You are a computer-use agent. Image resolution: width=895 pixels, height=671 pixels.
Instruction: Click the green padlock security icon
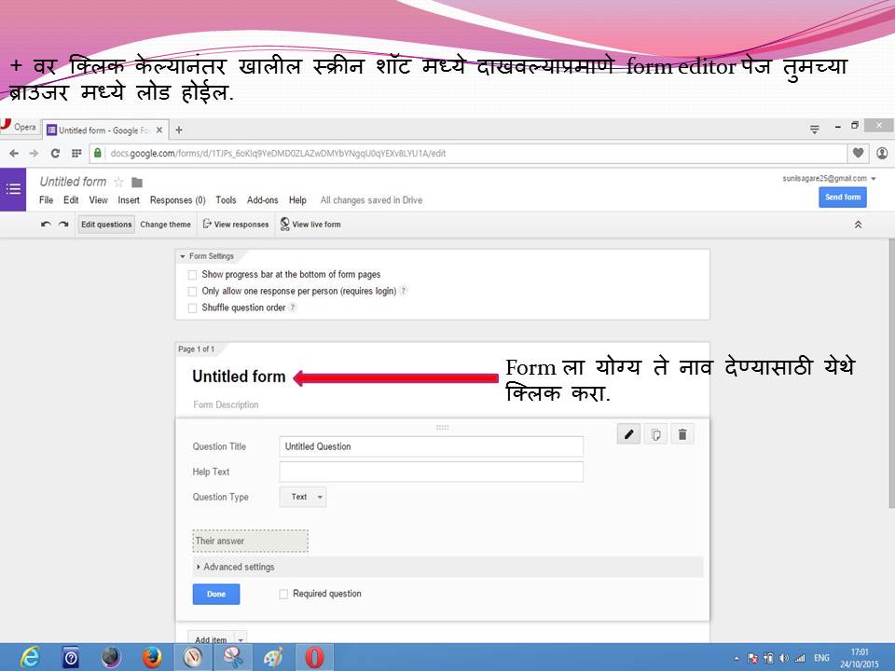pyautogui.click(x=98, y=153)
